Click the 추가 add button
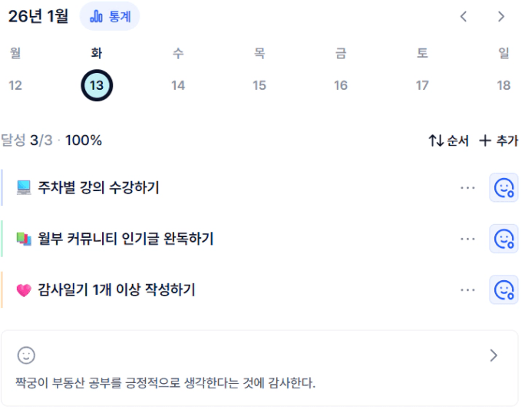 pyautogui.click(x=498, y=140)
